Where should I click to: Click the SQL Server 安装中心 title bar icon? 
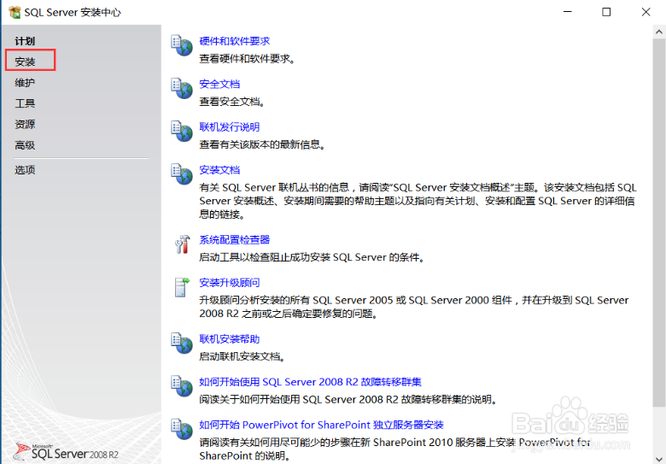pyautogui.click(x=15, y=12)
